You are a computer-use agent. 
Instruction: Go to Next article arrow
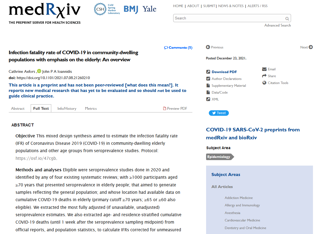click(x=311, y=47)
